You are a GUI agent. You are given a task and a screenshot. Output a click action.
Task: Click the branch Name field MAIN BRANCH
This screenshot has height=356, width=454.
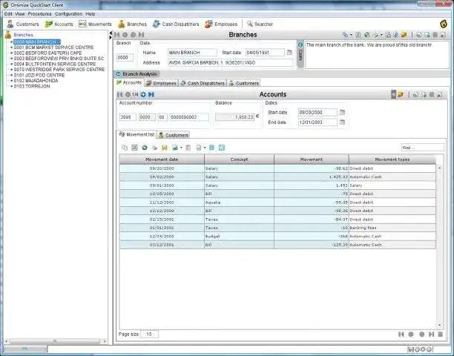(192, 53)
